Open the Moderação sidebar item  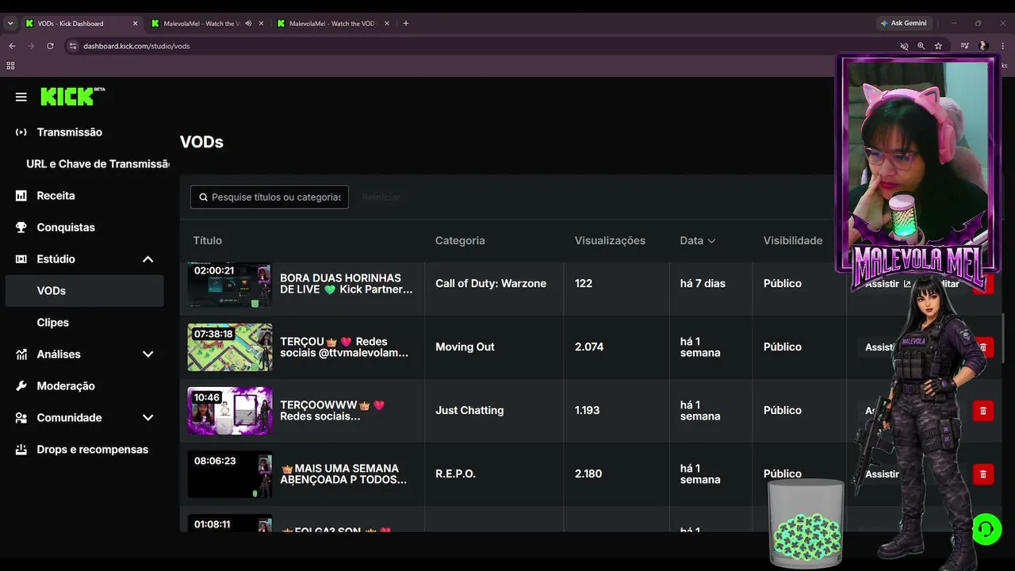[66, 386]
